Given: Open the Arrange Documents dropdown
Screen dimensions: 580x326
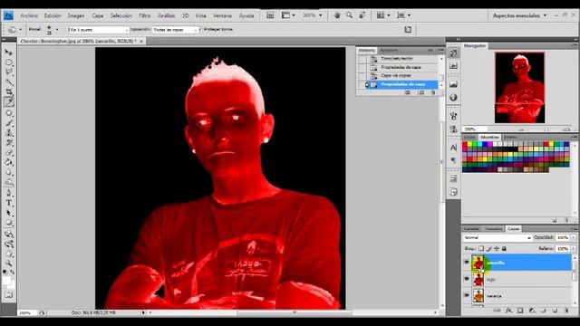Looking at the screenshot, I should pyautogui.click(x=382, y=15).
